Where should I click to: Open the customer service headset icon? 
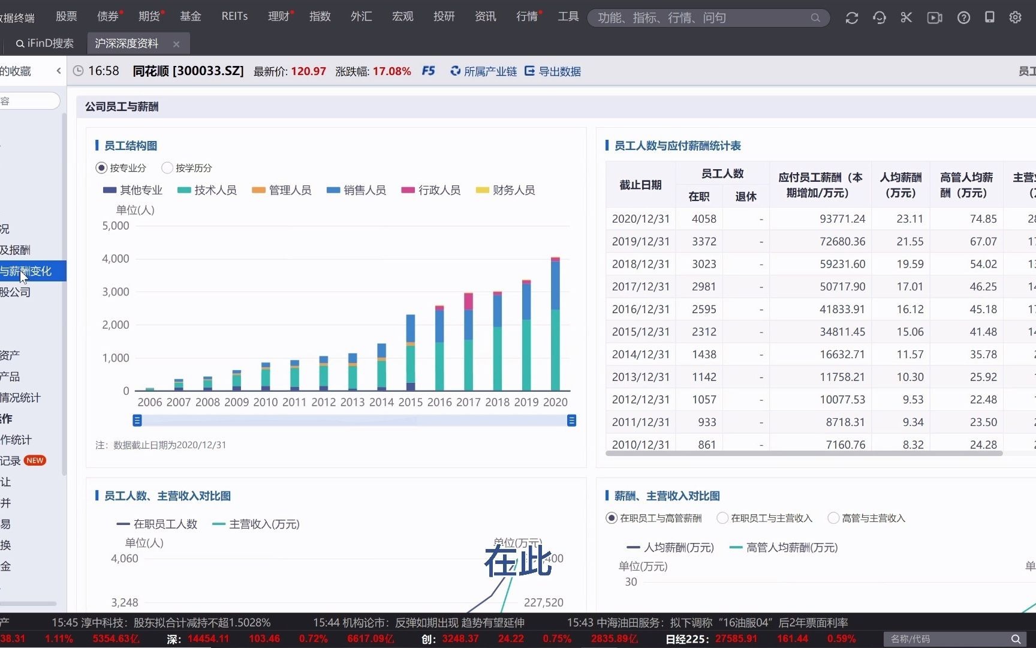(879, 18)
